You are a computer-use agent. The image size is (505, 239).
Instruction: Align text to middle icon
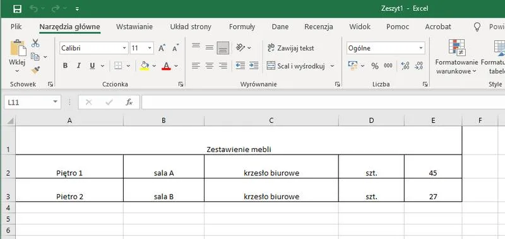(x=210, y=47)
